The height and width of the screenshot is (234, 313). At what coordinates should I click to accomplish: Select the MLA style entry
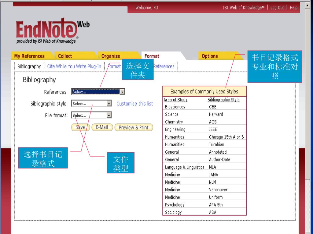pos(212,167)
